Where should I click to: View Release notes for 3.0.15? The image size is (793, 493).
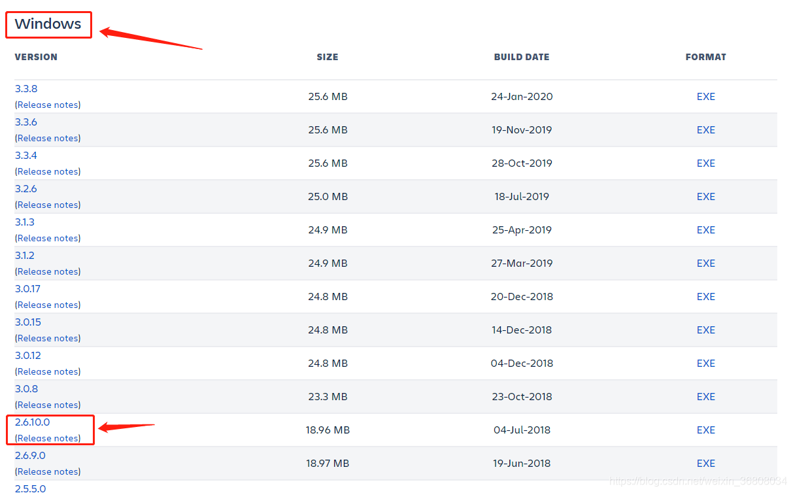(x=48, y=338)
